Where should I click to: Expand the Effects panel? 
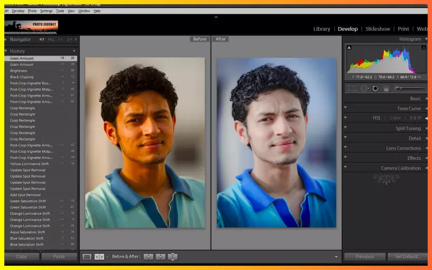[x=426, y=158]
